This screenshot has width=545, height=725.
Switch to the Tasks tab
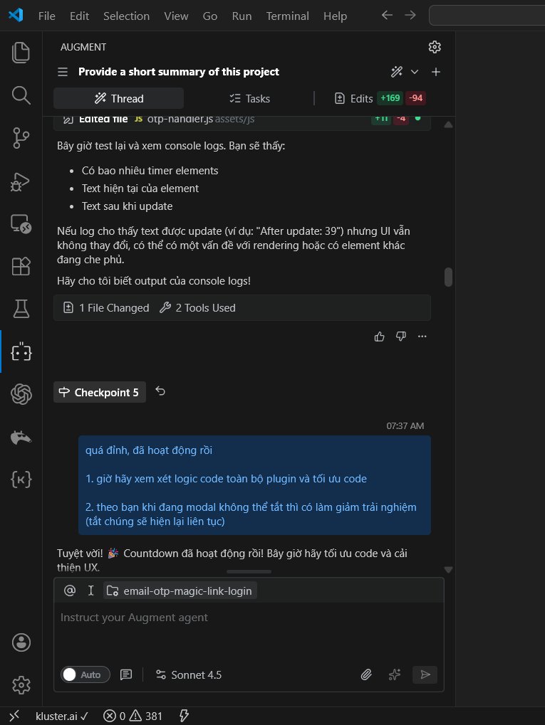pyautogui.click(x=249, y=98)
